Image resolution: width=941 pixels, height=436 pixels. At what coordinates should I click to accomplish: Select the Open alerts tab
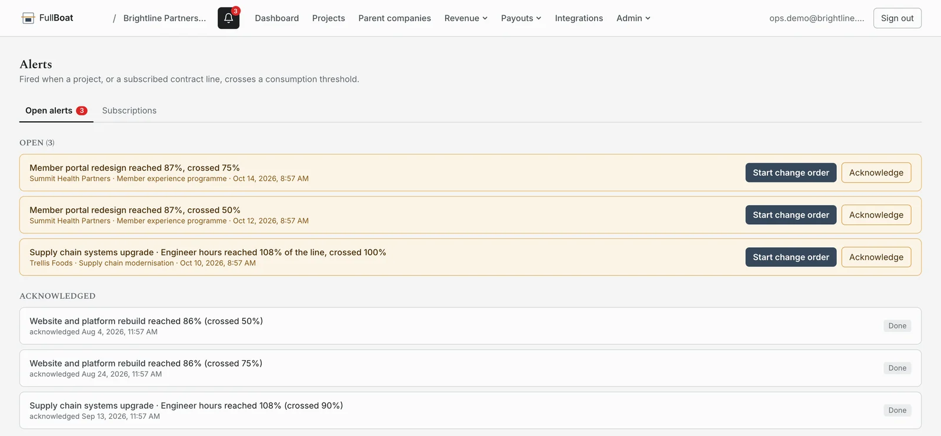pos(56,111)
